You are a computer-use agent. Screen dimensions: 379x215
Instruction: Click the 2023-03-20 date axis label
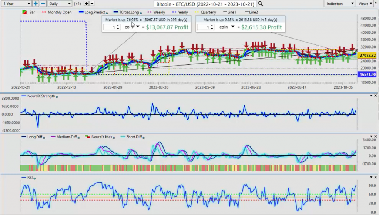click(158, 87)
